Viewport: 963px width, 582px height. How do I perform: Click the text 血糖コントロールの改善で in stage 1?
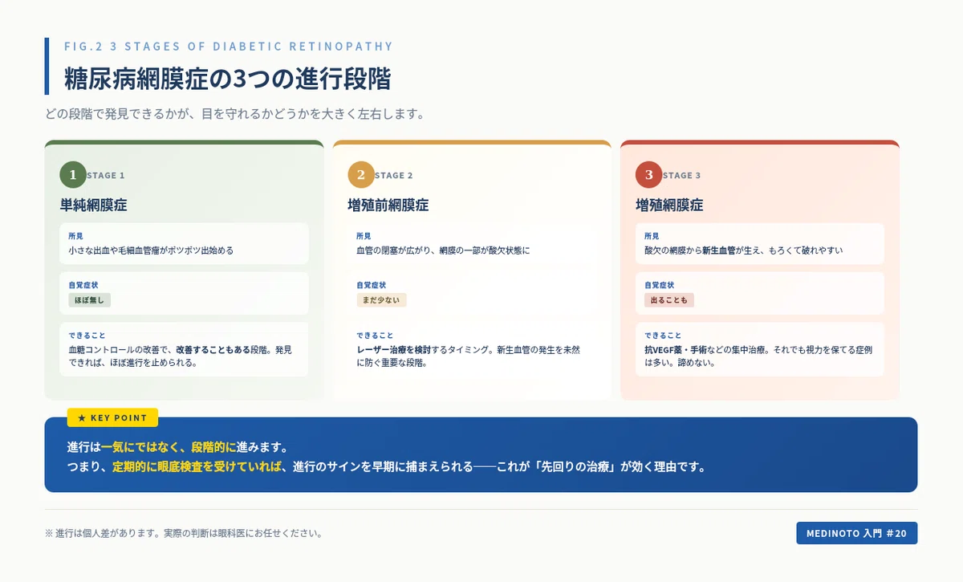pyautogui.click(x=119, y=350)
